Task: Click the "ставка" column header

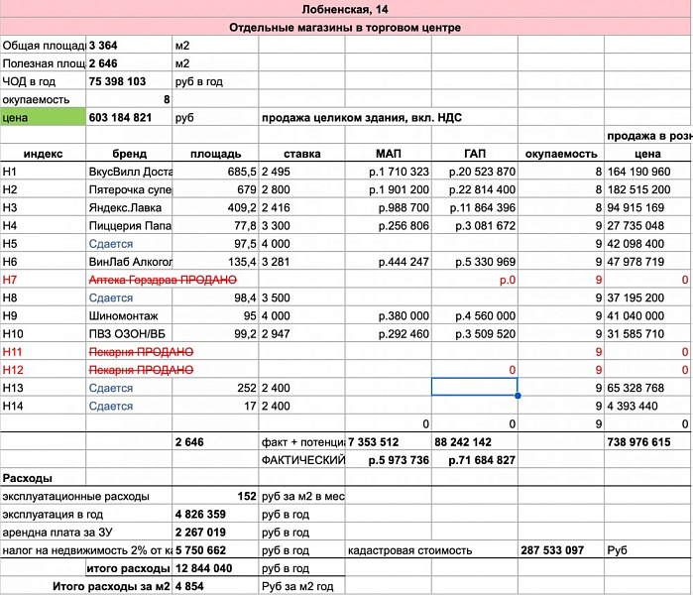Action: pos(301,154)
